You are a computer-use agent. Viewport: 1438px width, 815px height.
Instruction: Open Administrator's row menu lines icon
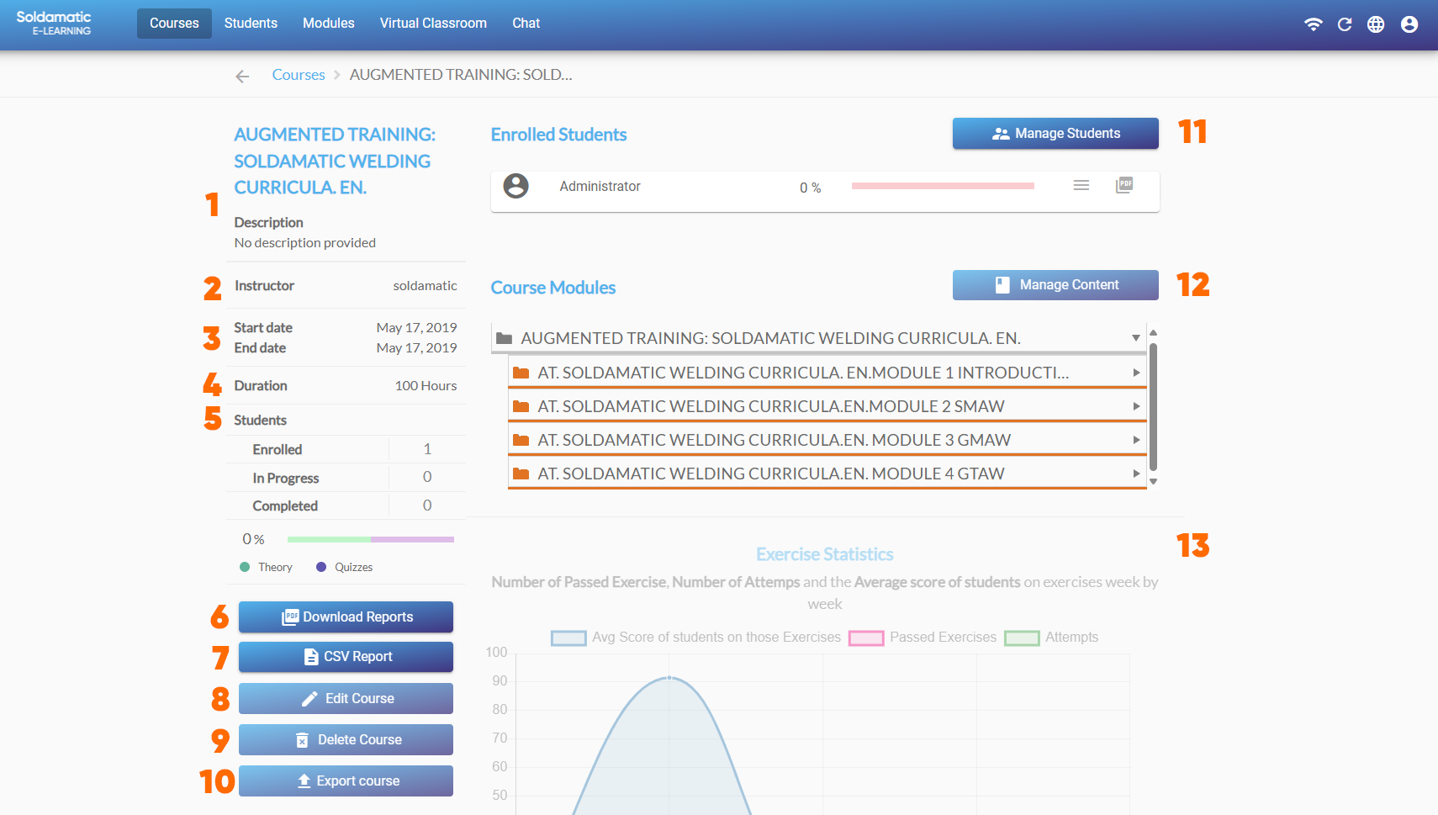(1081, 185)
